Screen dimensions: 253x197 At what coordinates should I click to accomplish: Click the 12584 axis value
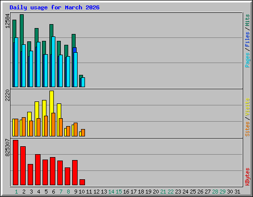[7, 21]
